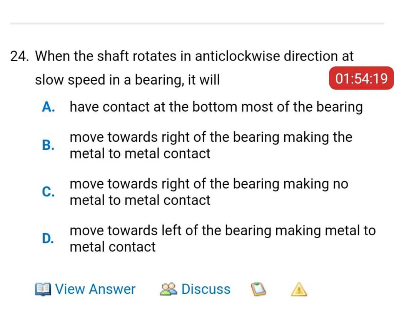Report this question using the caution icon

(x=298, y=290)
